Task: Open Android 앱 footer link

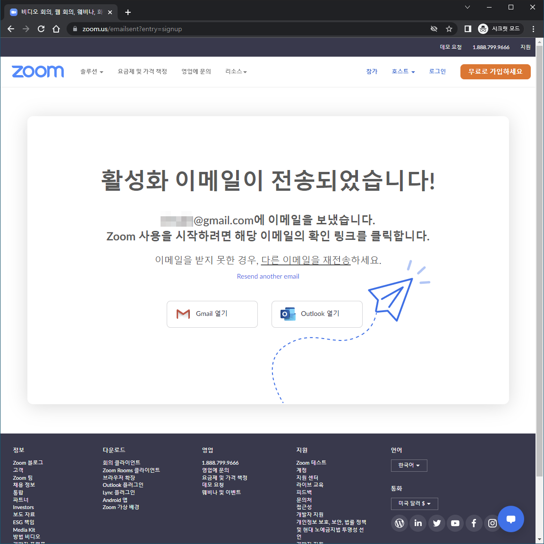Action: click(x=115, y=500)
